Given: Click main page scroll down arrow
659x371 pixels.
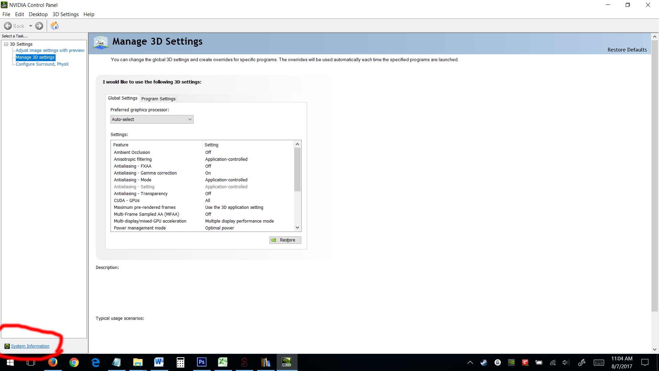Looking at the screenshot, I should coord(655,349).
